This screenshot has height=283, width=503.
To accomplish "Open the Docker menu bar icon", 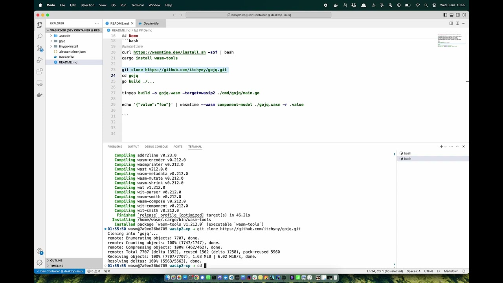I will 336,5.
